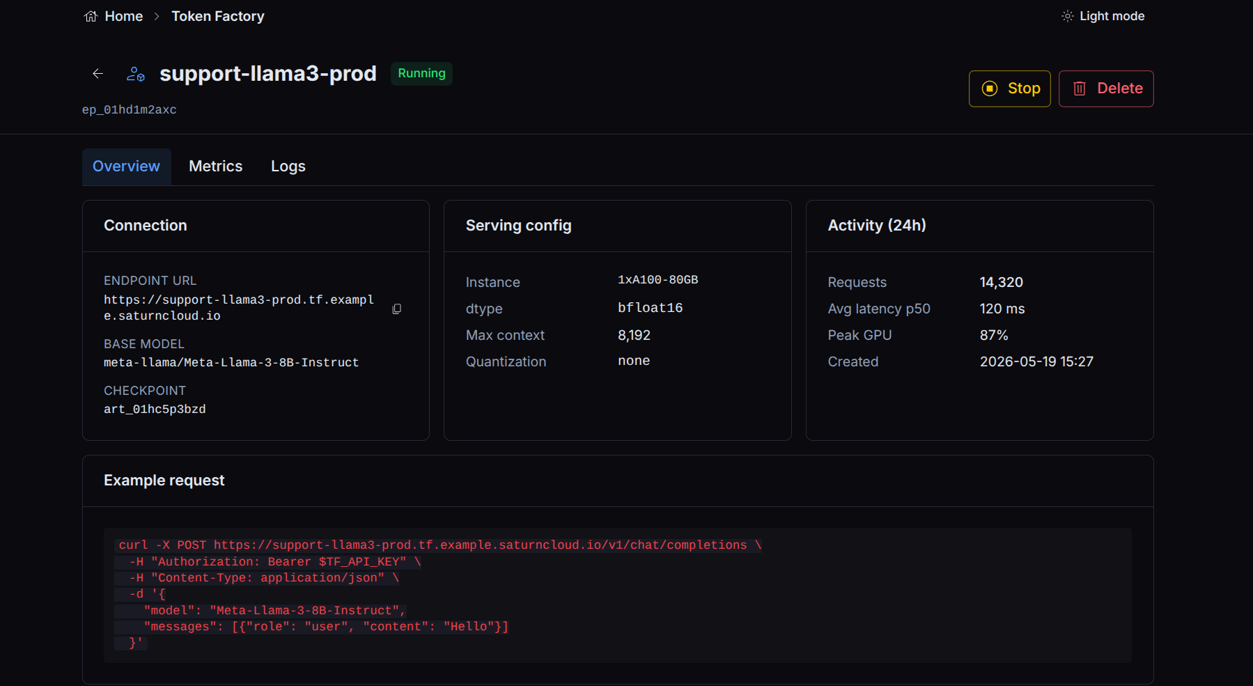Click the back arrow icon
Screen dimensions: 1253x686
pyautogui.click(x=98, y=74)
